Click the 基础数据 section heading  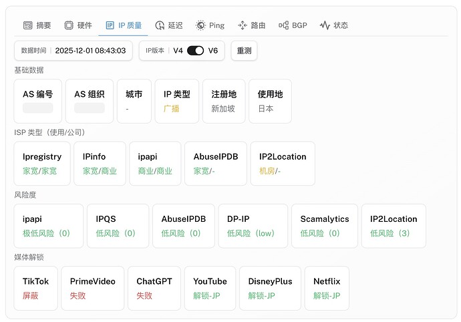click(x=29, y=70)
